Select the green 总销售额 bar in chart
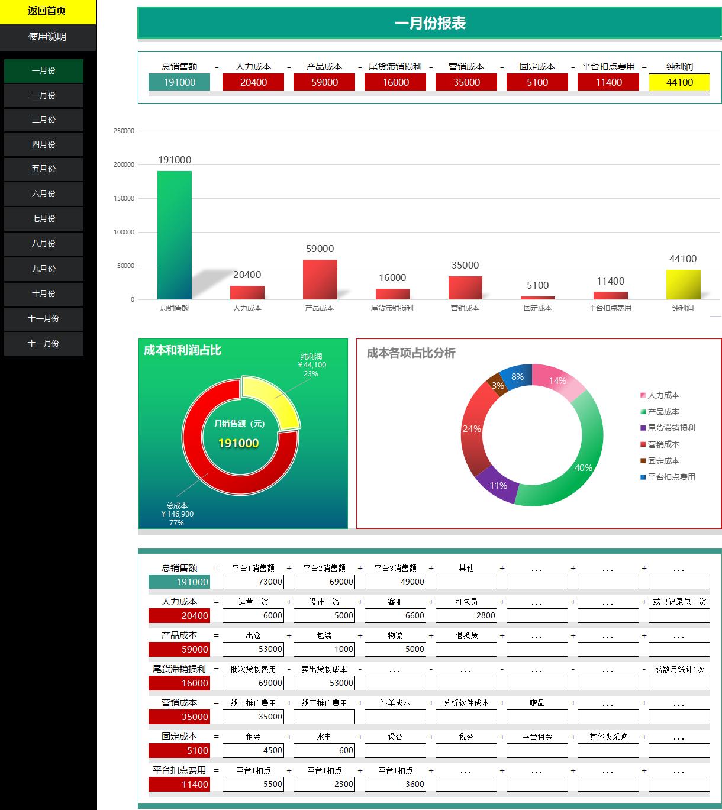The height and width of the screenshot is (810, 722). tap(174, 234)
